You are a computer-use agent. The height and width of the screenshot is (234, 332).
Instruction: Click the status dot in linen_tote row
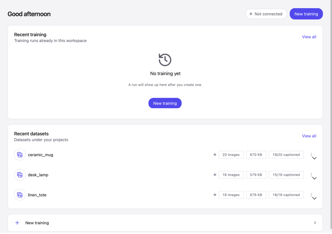(215, 195)
